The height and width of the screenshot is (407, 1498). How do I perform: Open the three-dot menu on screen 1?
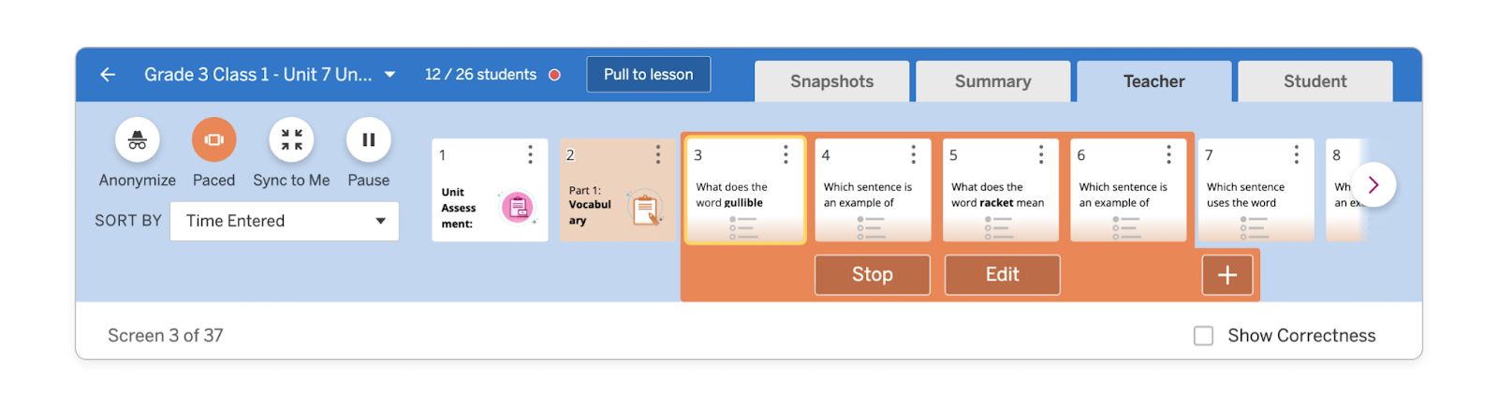click(x=530, y=154)
